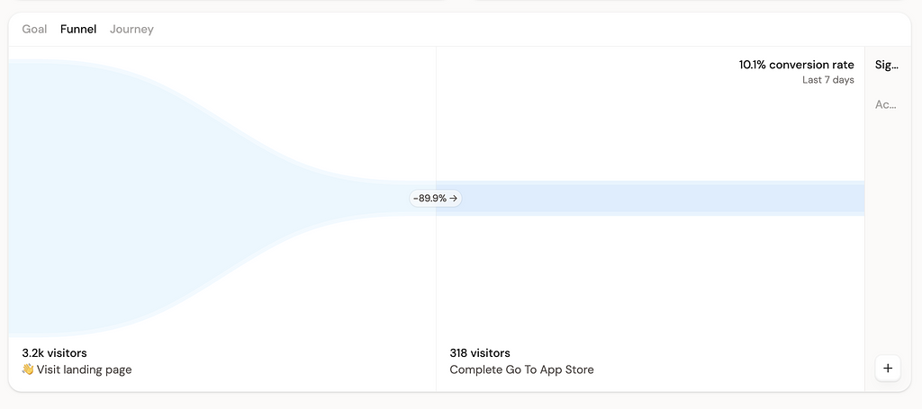Select the Visit landing page step label

84,369
